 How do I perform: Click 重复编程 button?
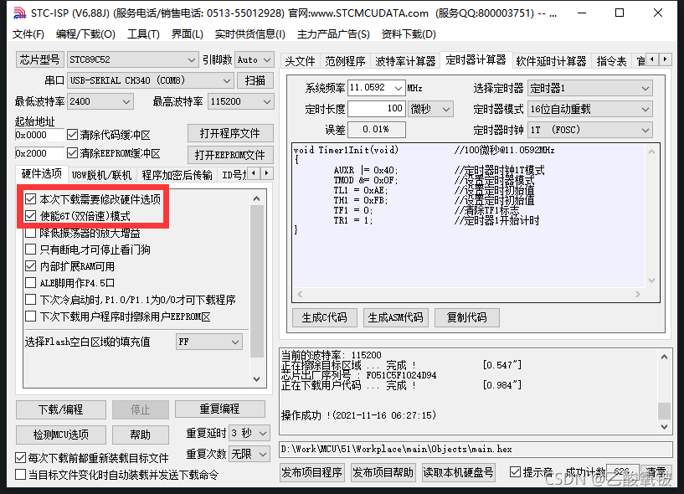pos(219,409)
